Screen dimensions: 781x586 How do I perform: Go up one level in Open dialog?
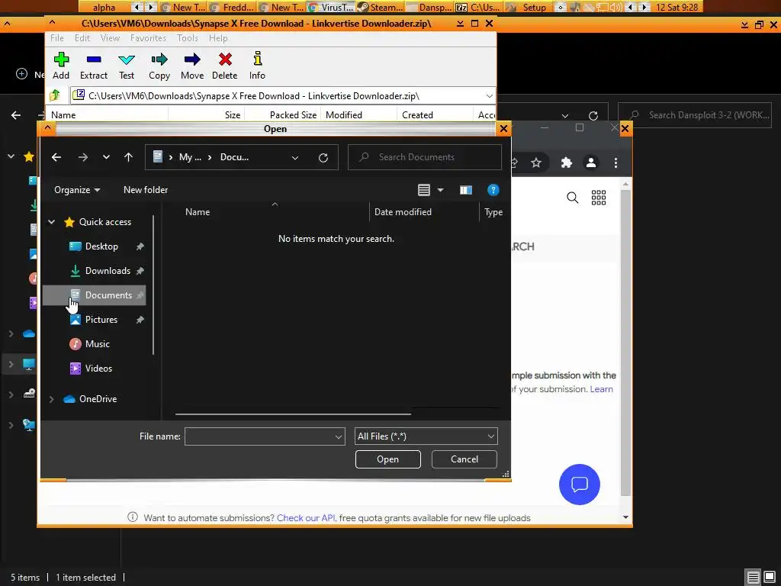click(x=128, y=157)
